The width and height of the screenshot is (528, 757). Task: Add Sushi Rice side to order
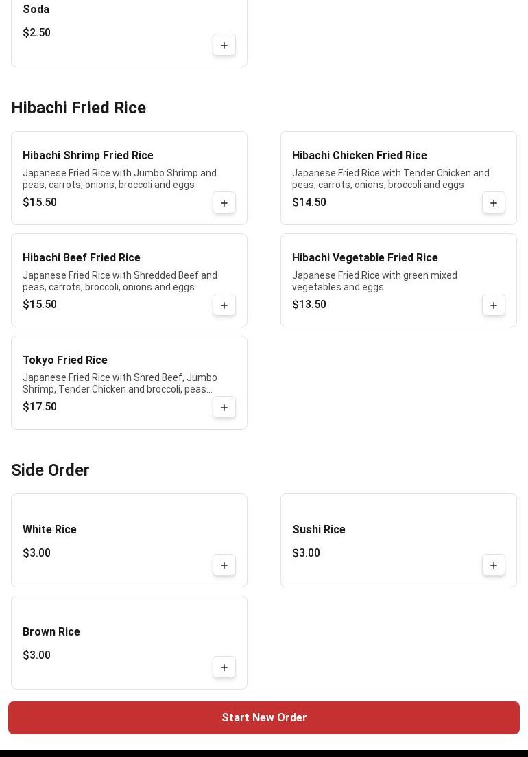coord(494,566)
